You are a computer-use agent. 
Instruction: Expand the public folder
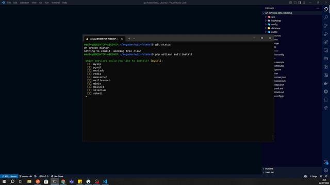(274, 32)
